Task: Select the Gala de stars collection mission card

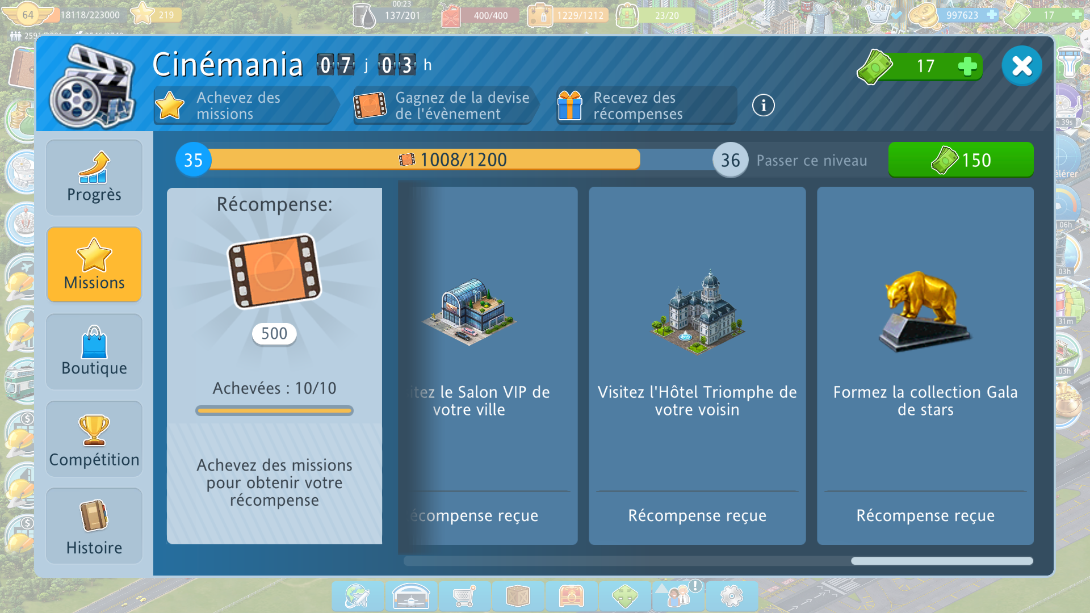Action: pos(925,366)
